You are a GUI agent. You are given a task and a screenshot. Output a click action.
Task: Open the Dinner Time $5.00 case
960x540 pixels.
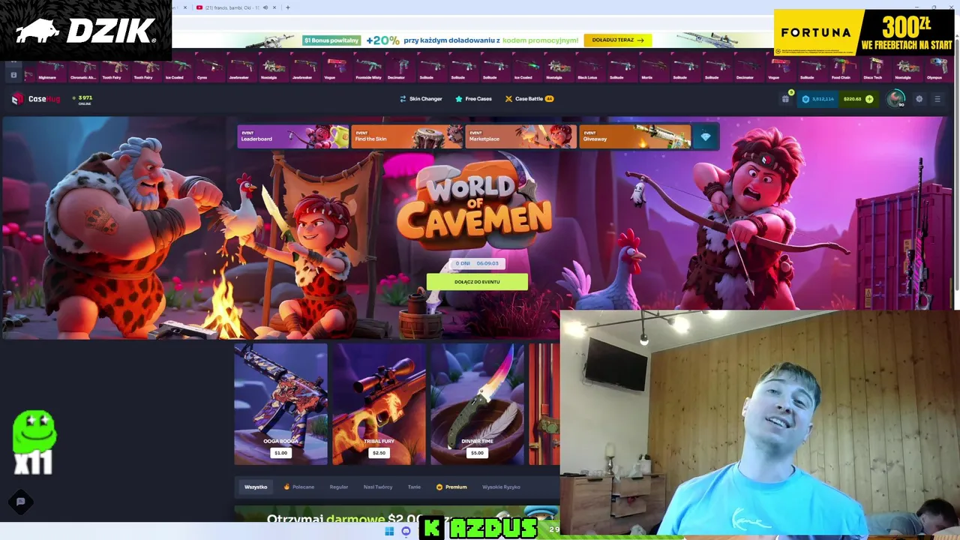[477, 405]
